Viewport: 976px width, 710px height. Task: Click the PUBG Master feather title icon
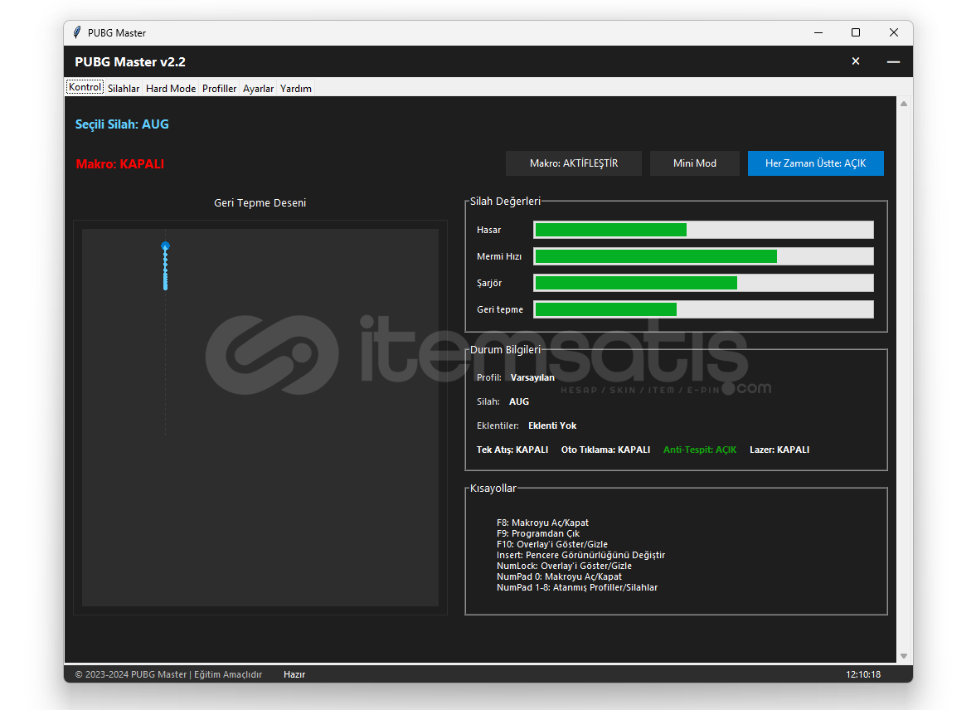pos(76,32)
